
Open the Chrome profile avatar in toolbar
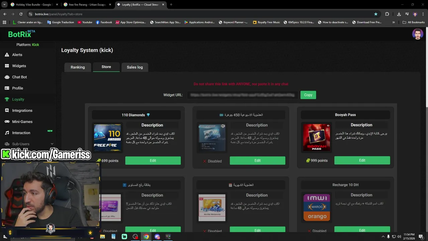pyautogui.click(x=415, y=14)
